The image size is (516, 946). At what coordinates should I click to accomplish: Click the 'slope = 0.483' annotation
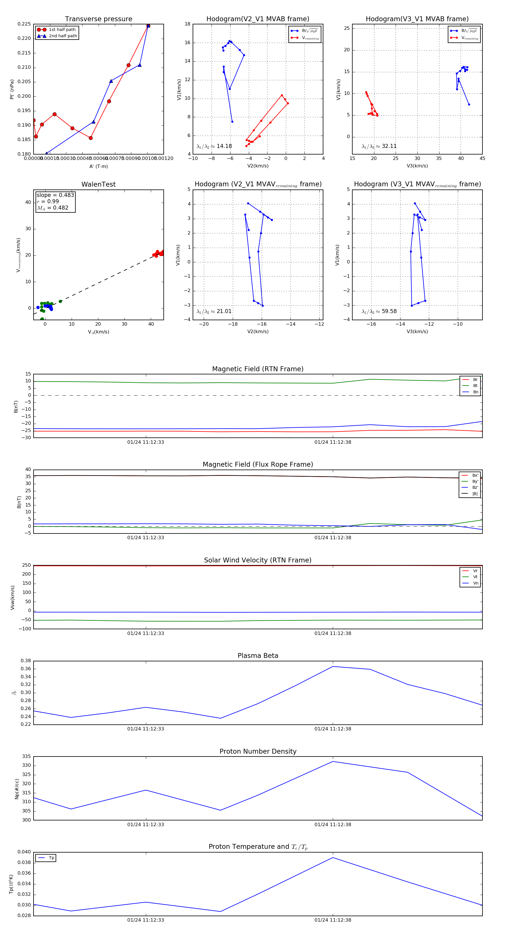point(55,195)
